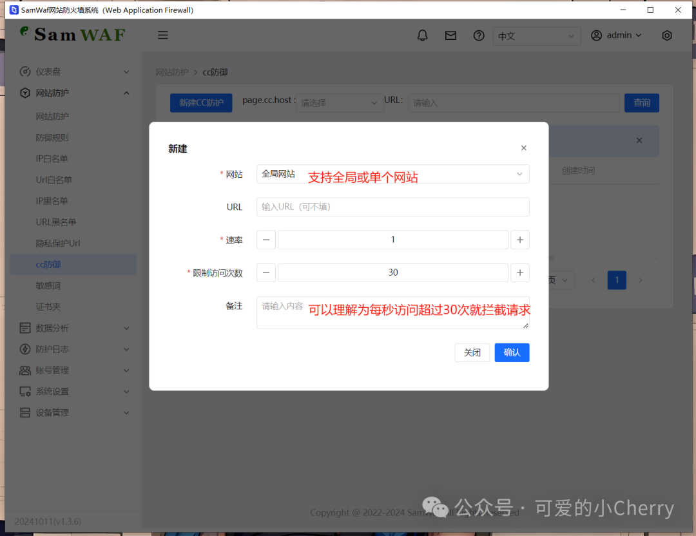Click the admin user avatar icon
The image size is (696, 536).
click(x=596, y=35)
